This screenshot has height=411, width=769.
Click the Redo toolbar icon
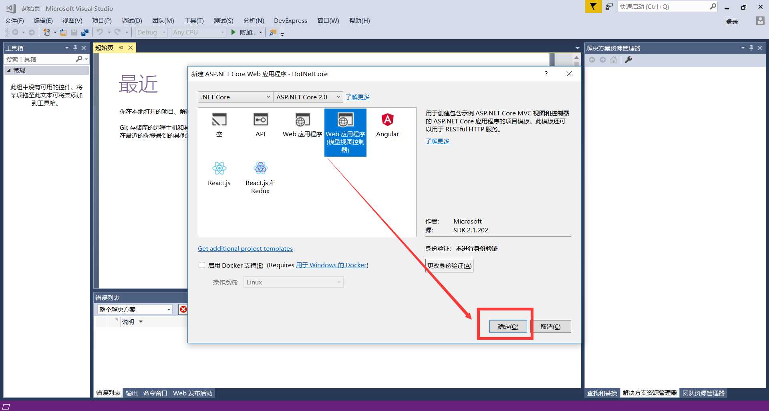[x=117, y=32]
